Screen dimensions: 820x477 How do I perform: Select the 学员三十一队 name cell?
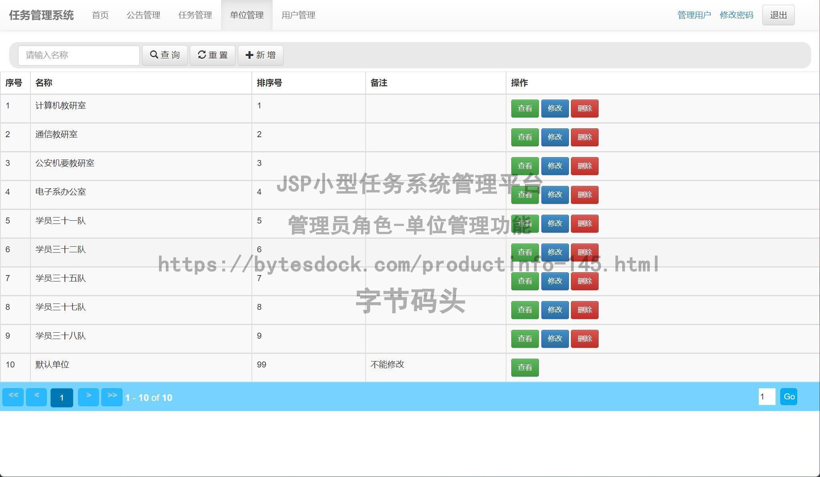click(x=141, y=224)
